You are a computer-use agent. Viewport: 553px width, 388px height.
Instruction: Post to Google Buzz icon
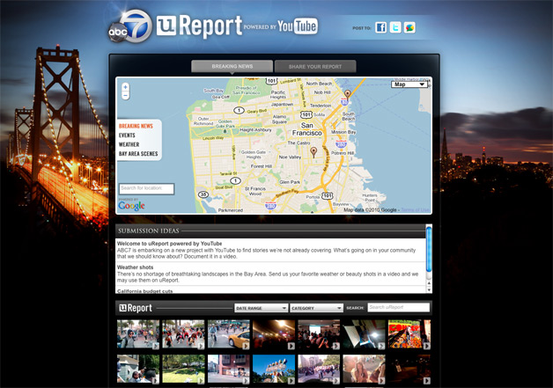(x=409, y=27)
